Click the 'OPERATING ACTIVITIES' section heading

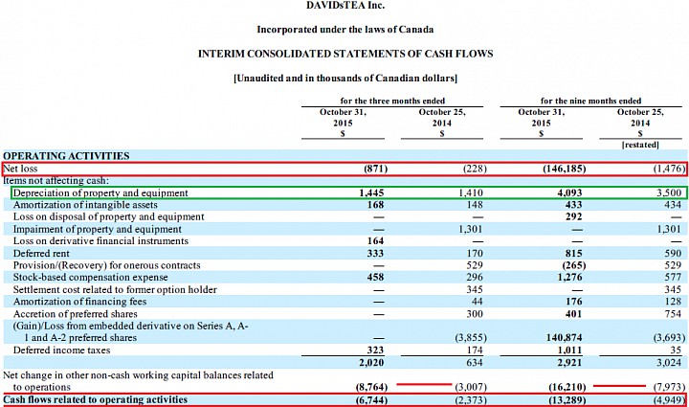66,156
